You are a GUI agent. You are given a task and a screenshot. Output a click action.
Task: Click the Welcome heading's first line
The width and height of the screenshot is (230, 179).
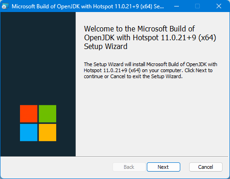pyautogui.click(x=139, y=29)
